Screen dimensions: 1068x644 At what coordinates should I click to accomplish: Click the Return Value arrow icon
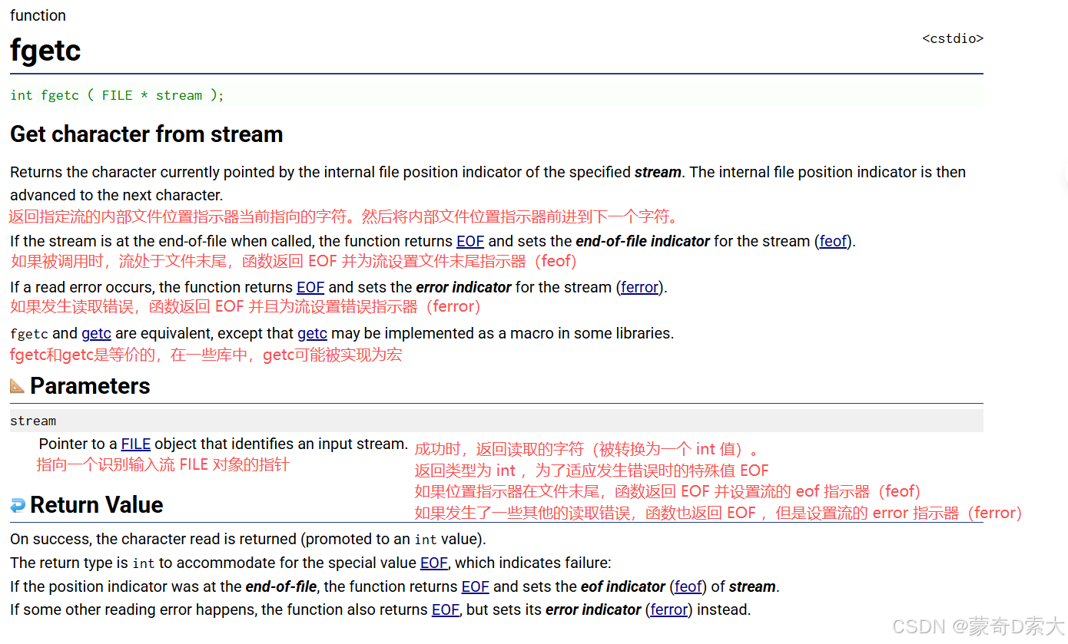(18, 505)
